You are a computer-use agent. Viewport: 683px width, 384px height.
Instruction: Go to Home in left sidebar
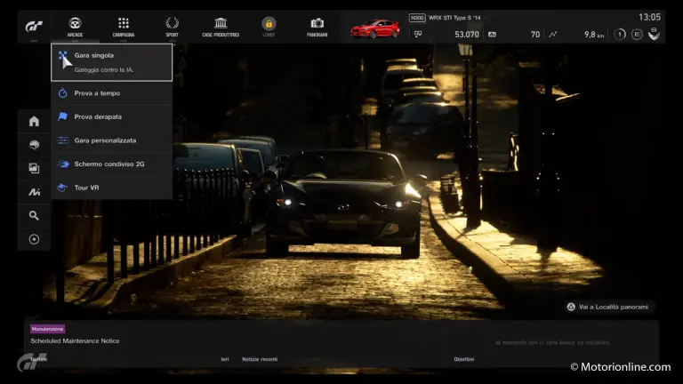coord(34,122)
